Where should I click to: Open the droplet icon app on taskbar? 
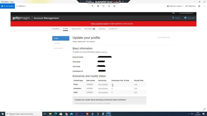[93, 114]
